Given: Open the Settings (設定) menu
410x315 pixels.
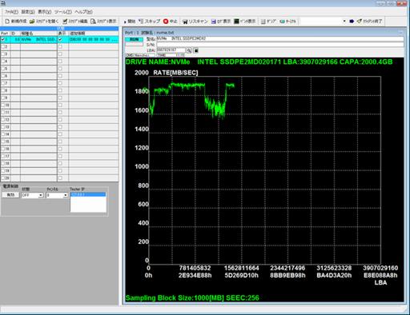Looking at the screenshot, I should pos(28,12).
